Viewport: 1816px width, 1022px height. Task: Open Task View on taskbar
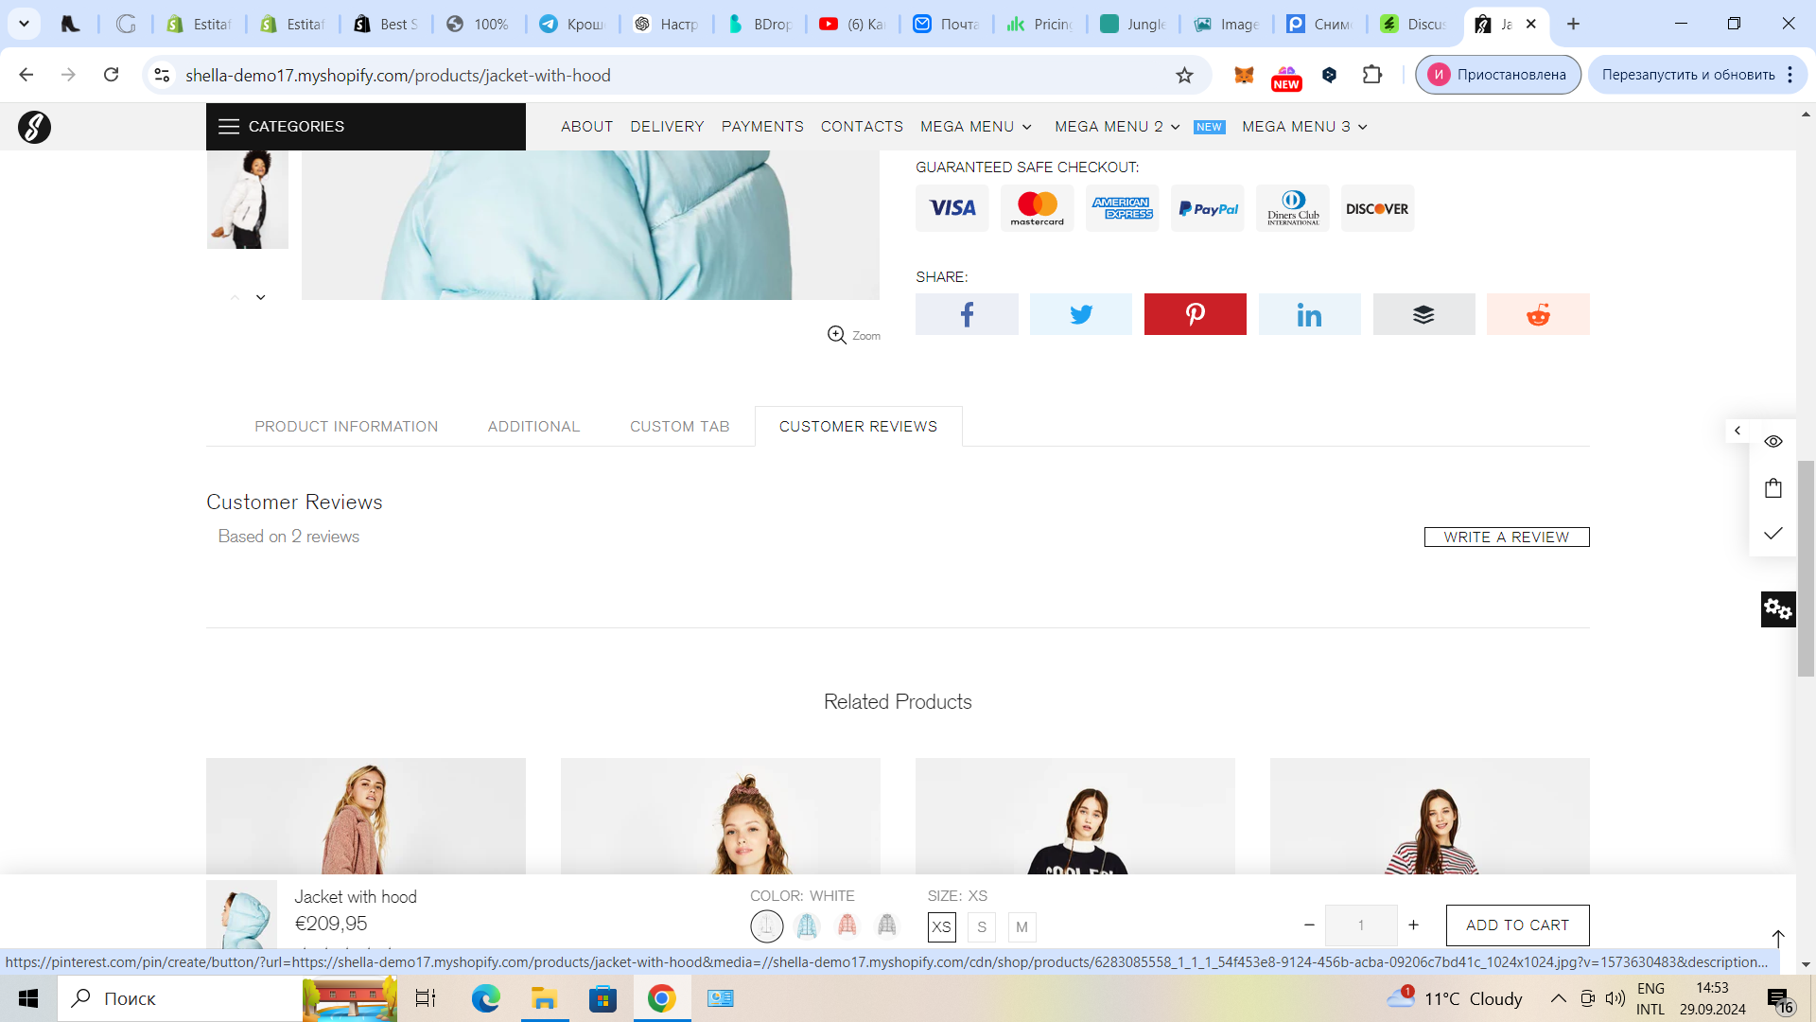(x=426, y=998)
